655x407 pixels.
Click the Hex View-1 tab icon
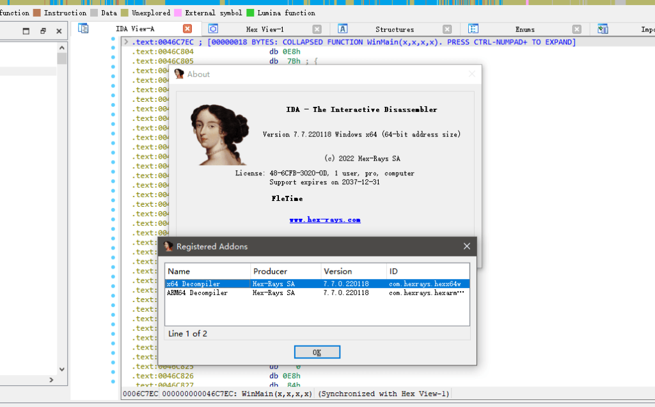point(214,29)
